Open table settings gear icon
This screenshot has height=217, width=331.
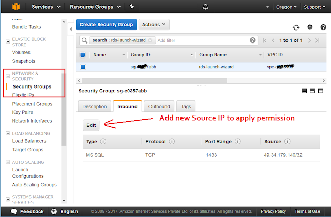coord(310,27)
